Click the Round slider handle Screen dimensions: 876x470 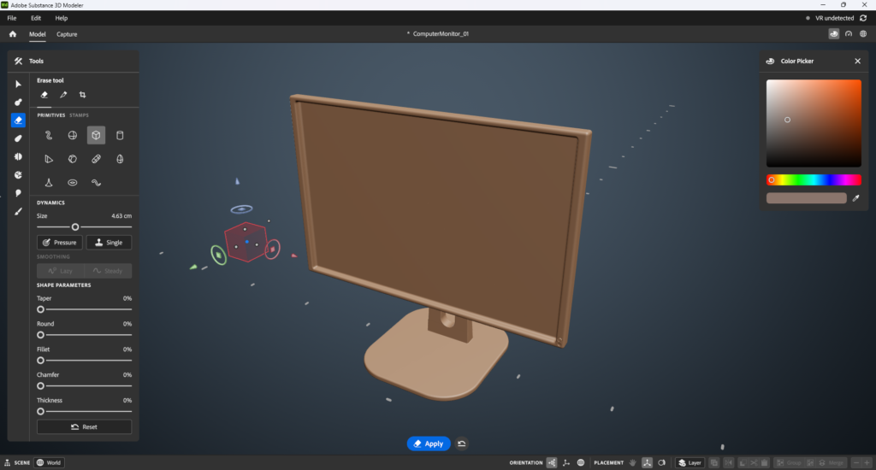pyautogui.click(x=40, y=335)
